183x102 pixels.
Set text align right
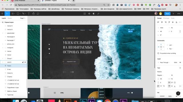tap(164, 86)
